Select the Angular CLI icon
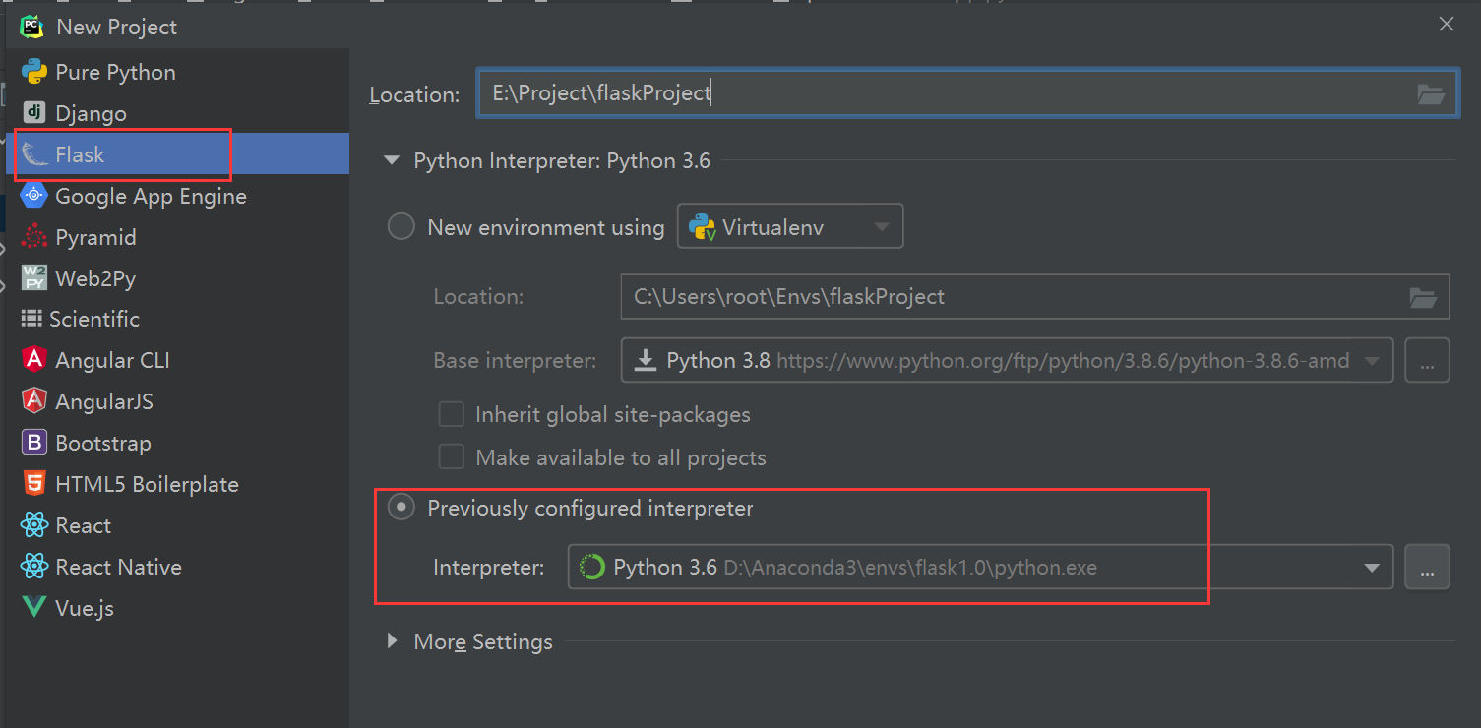Screen dimensions: 1481x728 [x=34, y=360]
